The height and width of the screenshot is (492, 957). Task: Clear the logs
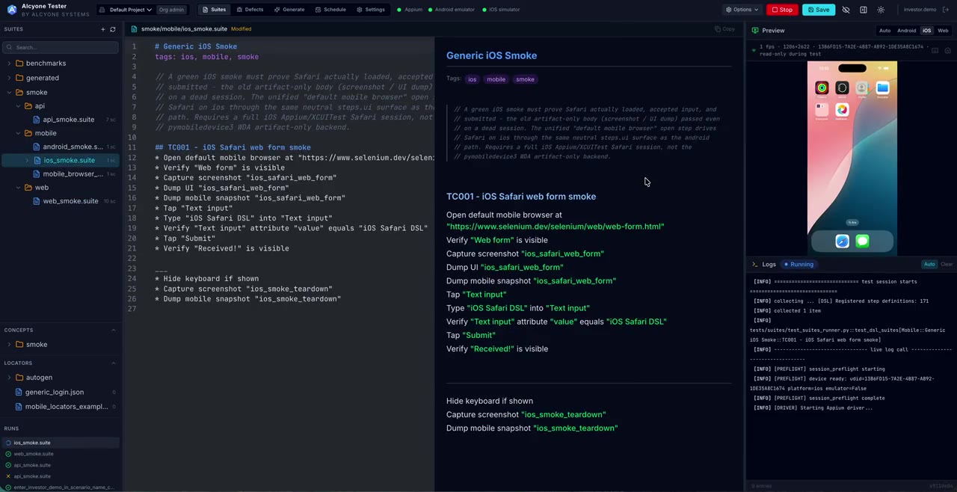click(x=947, y=264)
